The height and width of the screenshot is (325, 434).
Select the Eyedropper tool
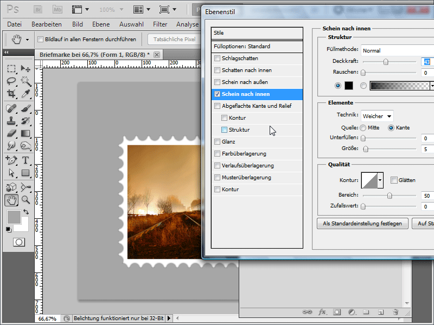pyautogui.click(x=25, y=94)
